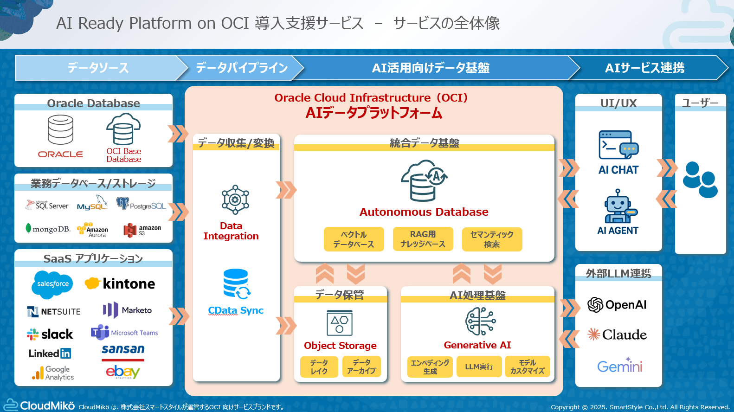The width and height of the screenshot is (734, 412).
Task: Click the OpenAI logo
Action: [617, 305]
